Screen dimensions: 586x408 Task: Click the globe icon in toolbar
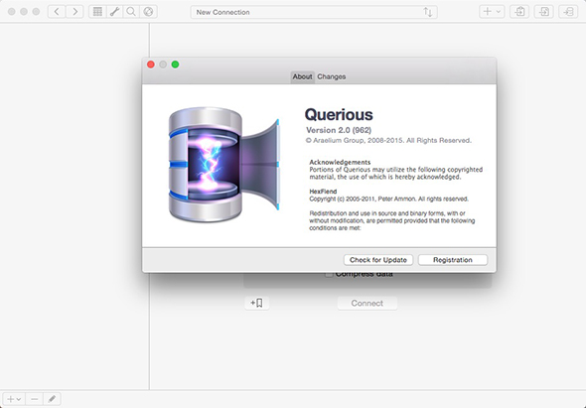click(x=148, y=12)
